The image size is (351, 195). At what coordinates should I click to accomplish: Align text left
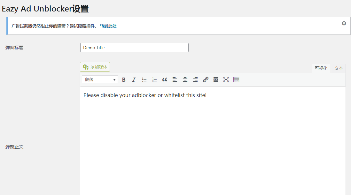click(x=175, y=79)
